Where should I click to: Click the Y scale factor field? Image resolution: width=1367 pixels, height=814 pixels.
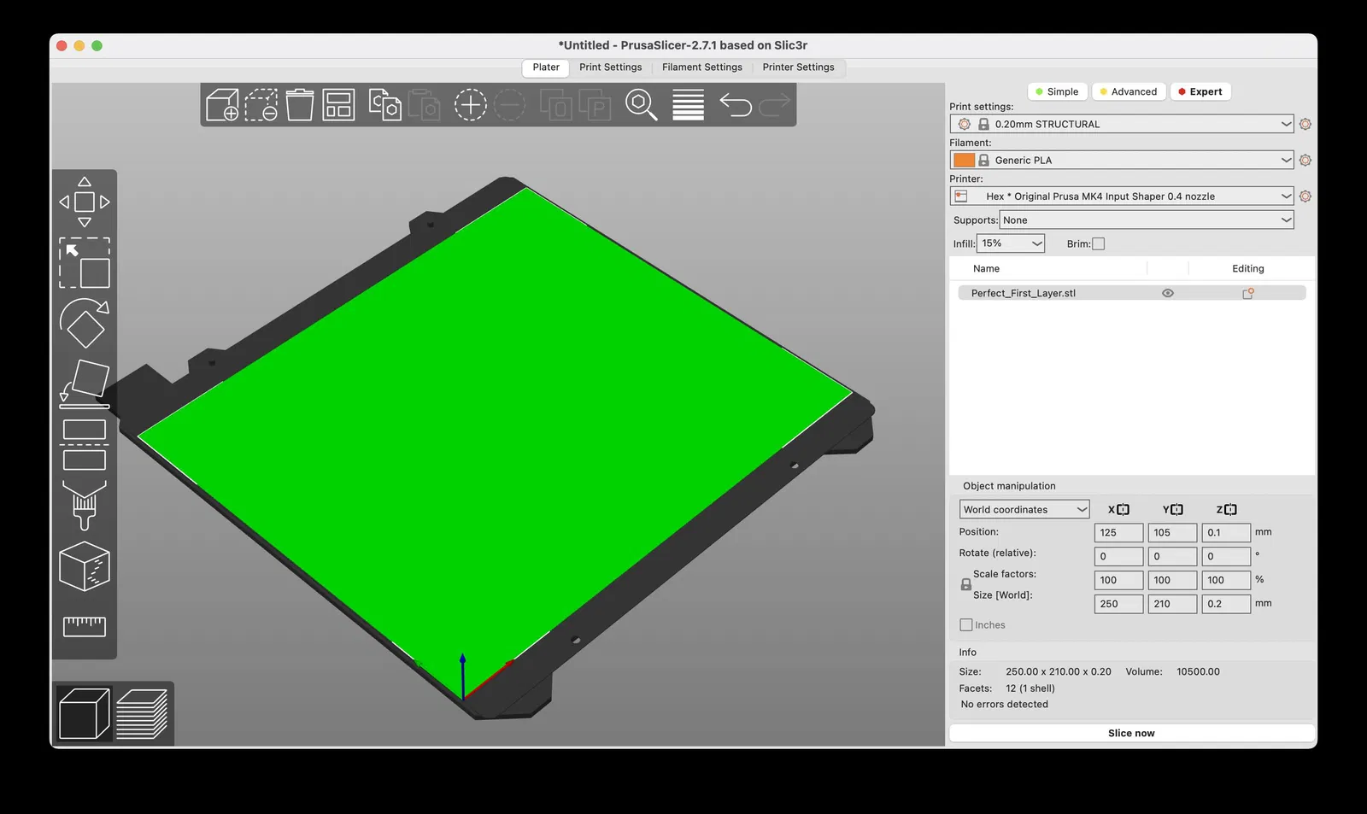tap(1172, 580)
